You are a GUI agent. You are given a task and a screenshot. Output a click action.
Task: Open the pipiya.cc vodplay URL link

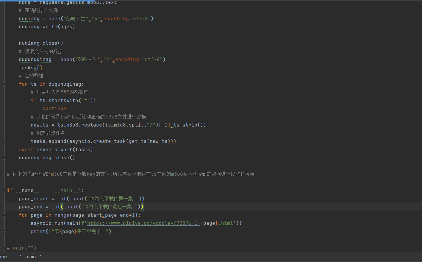(x=143, y=223)
